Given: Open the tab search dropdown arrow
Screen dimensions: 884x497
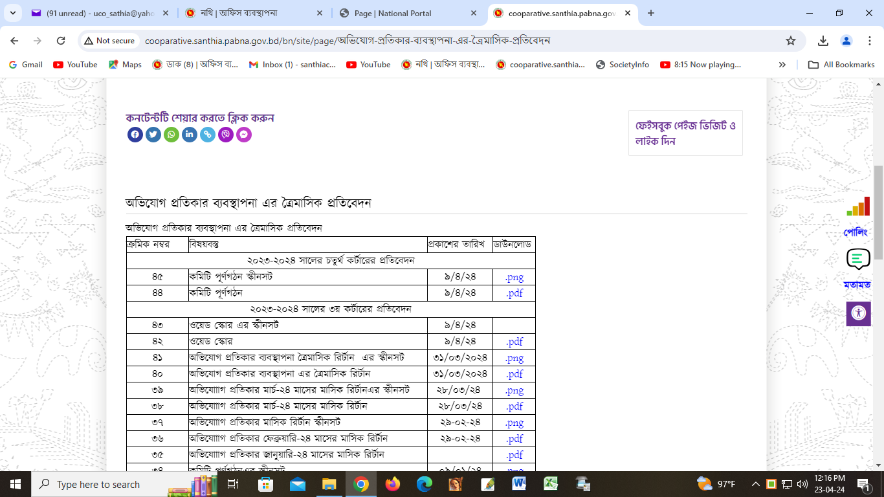Looking at the screenshot, I should point(16,13).
